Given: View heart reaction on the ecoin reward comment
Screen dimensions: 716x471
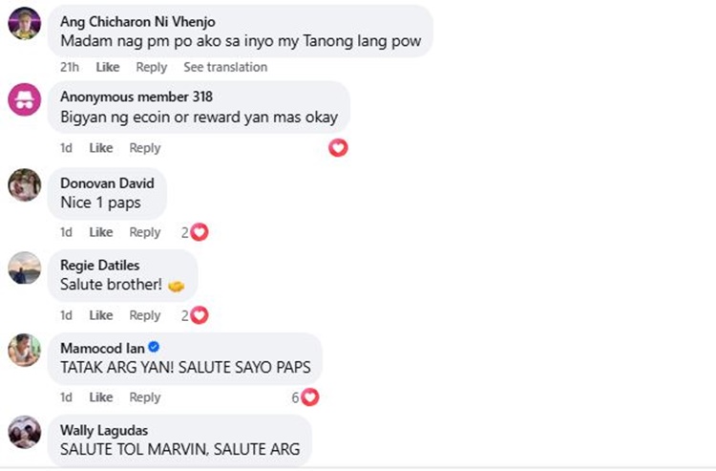Looking at the screenshot, I should [x=338, y=147].
